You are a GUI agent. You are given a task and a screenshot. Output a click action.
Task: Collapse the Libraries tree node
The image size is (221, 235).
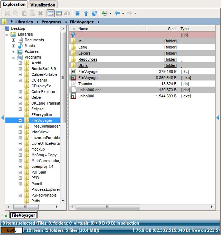point(7,34)
